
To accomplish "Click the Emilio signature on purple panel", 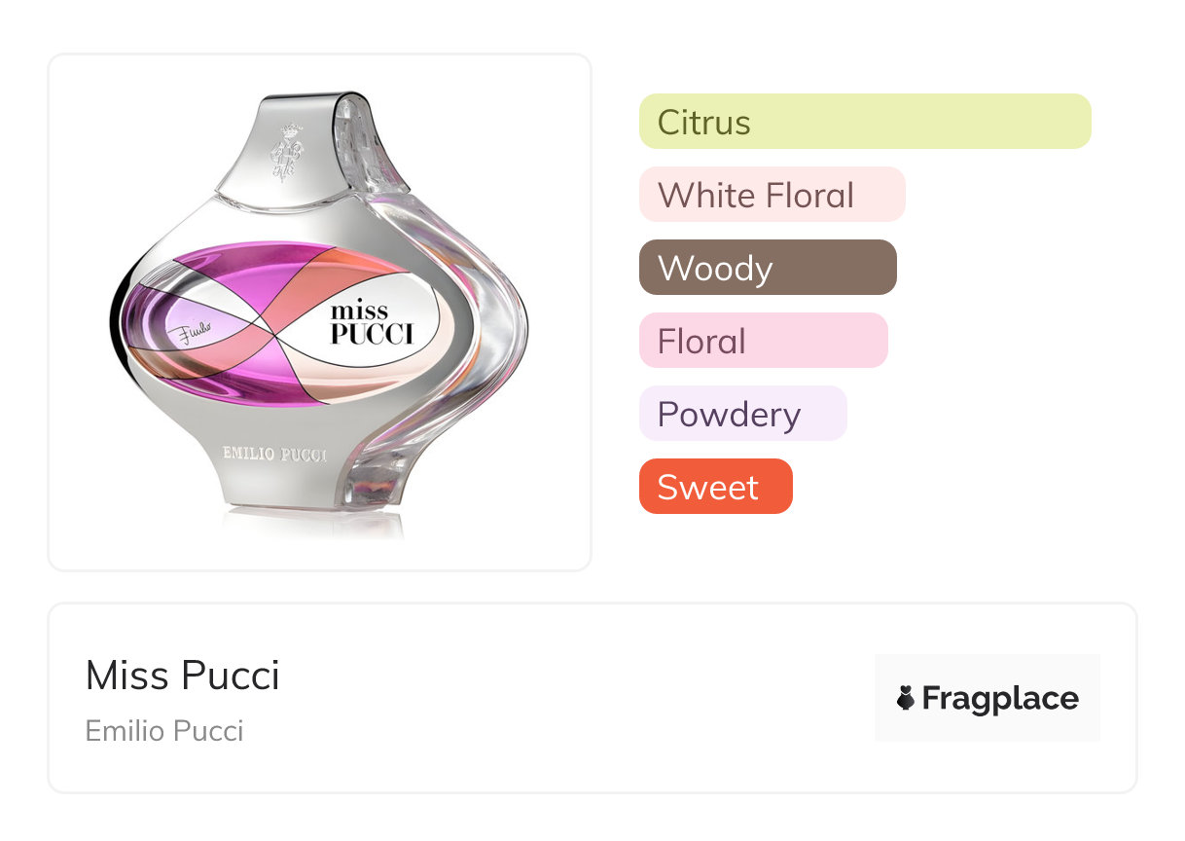I will tap(194, 335).
